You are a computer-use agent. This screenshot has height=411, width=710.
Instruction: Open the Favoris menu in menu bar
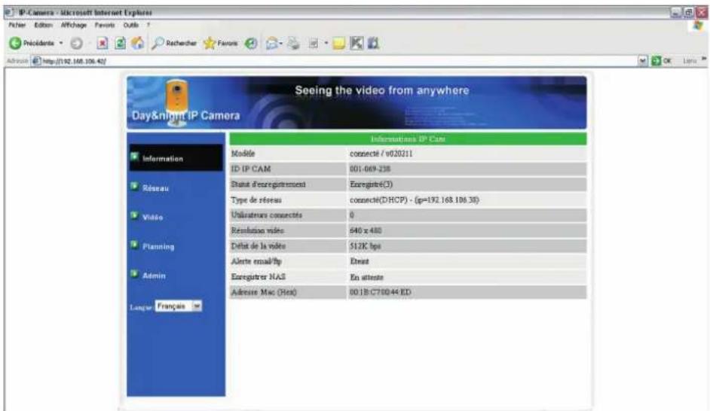point(105,26)
